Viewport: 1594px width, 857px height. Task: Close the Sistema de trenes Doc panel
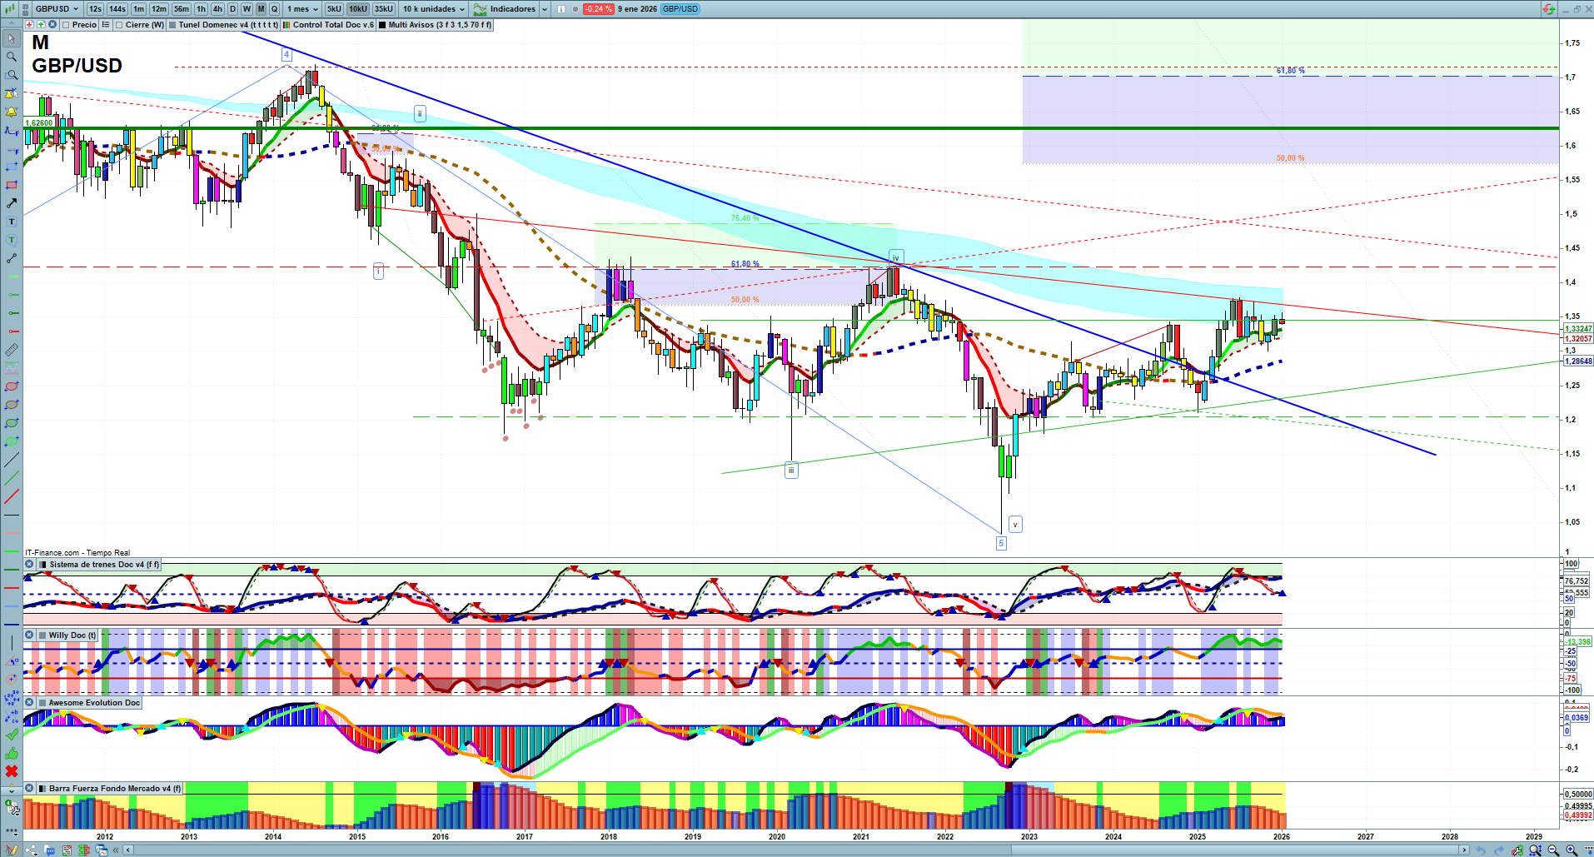[29, 565]
